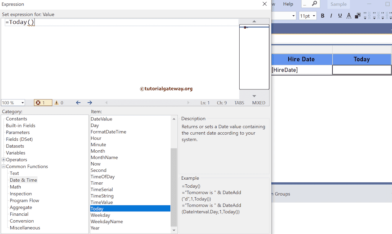Toggle bold formatting
This screenshot has height=234, width=392.
[323, 15]
